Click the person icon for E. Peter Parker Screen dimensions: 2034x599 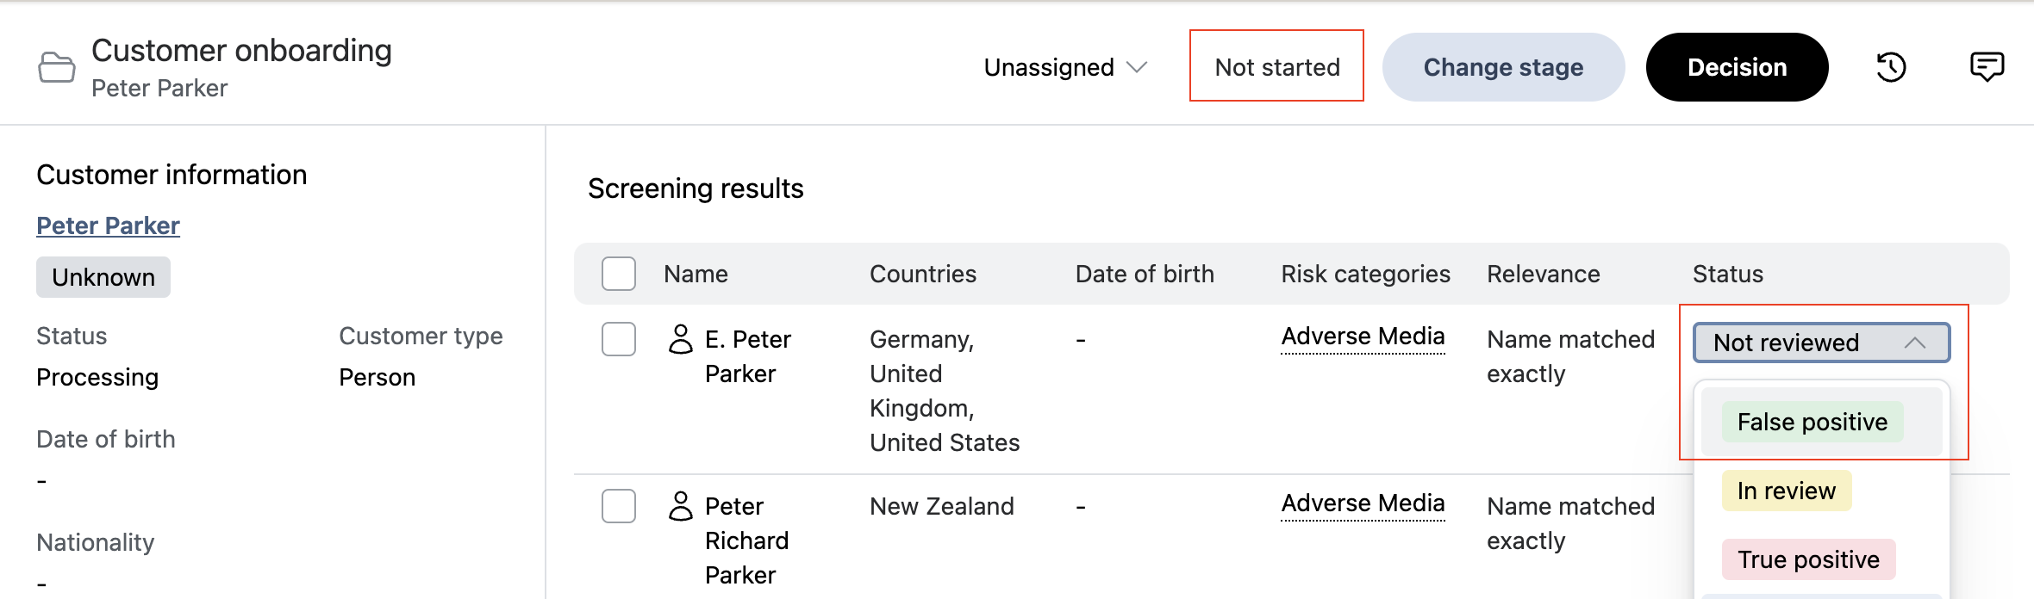(681, 339)
